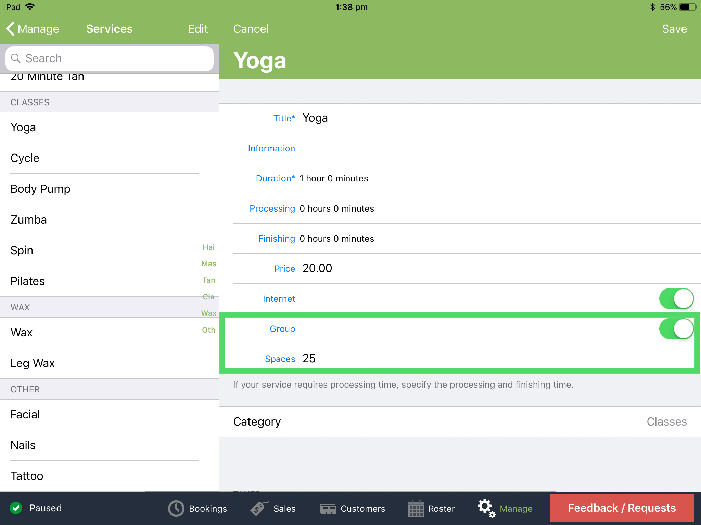701x525 pixels.
Task: Click the magnifier icon in the search bar
Action: 16,58
